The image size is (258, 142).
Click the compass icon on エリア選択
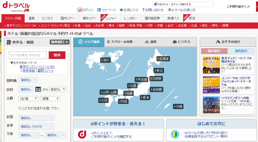(x=80, y=42)
